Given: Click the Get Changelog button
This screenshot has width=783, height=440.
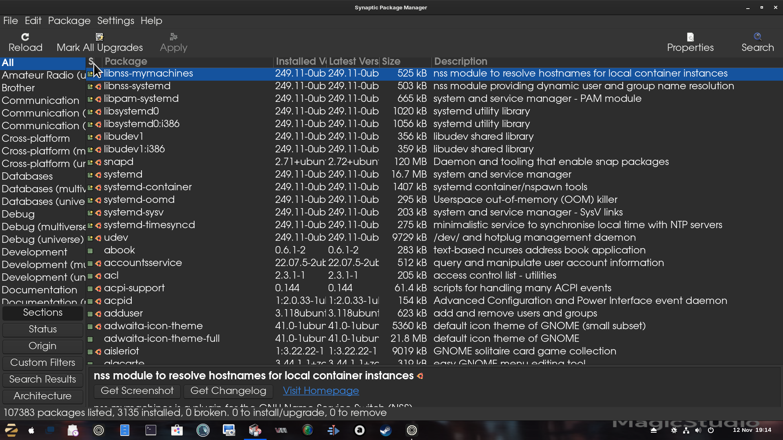Looking at the screenshot, I should 228,391.
